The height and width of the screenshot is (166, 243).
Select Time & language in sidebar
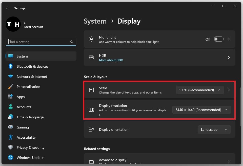[30, 117]
